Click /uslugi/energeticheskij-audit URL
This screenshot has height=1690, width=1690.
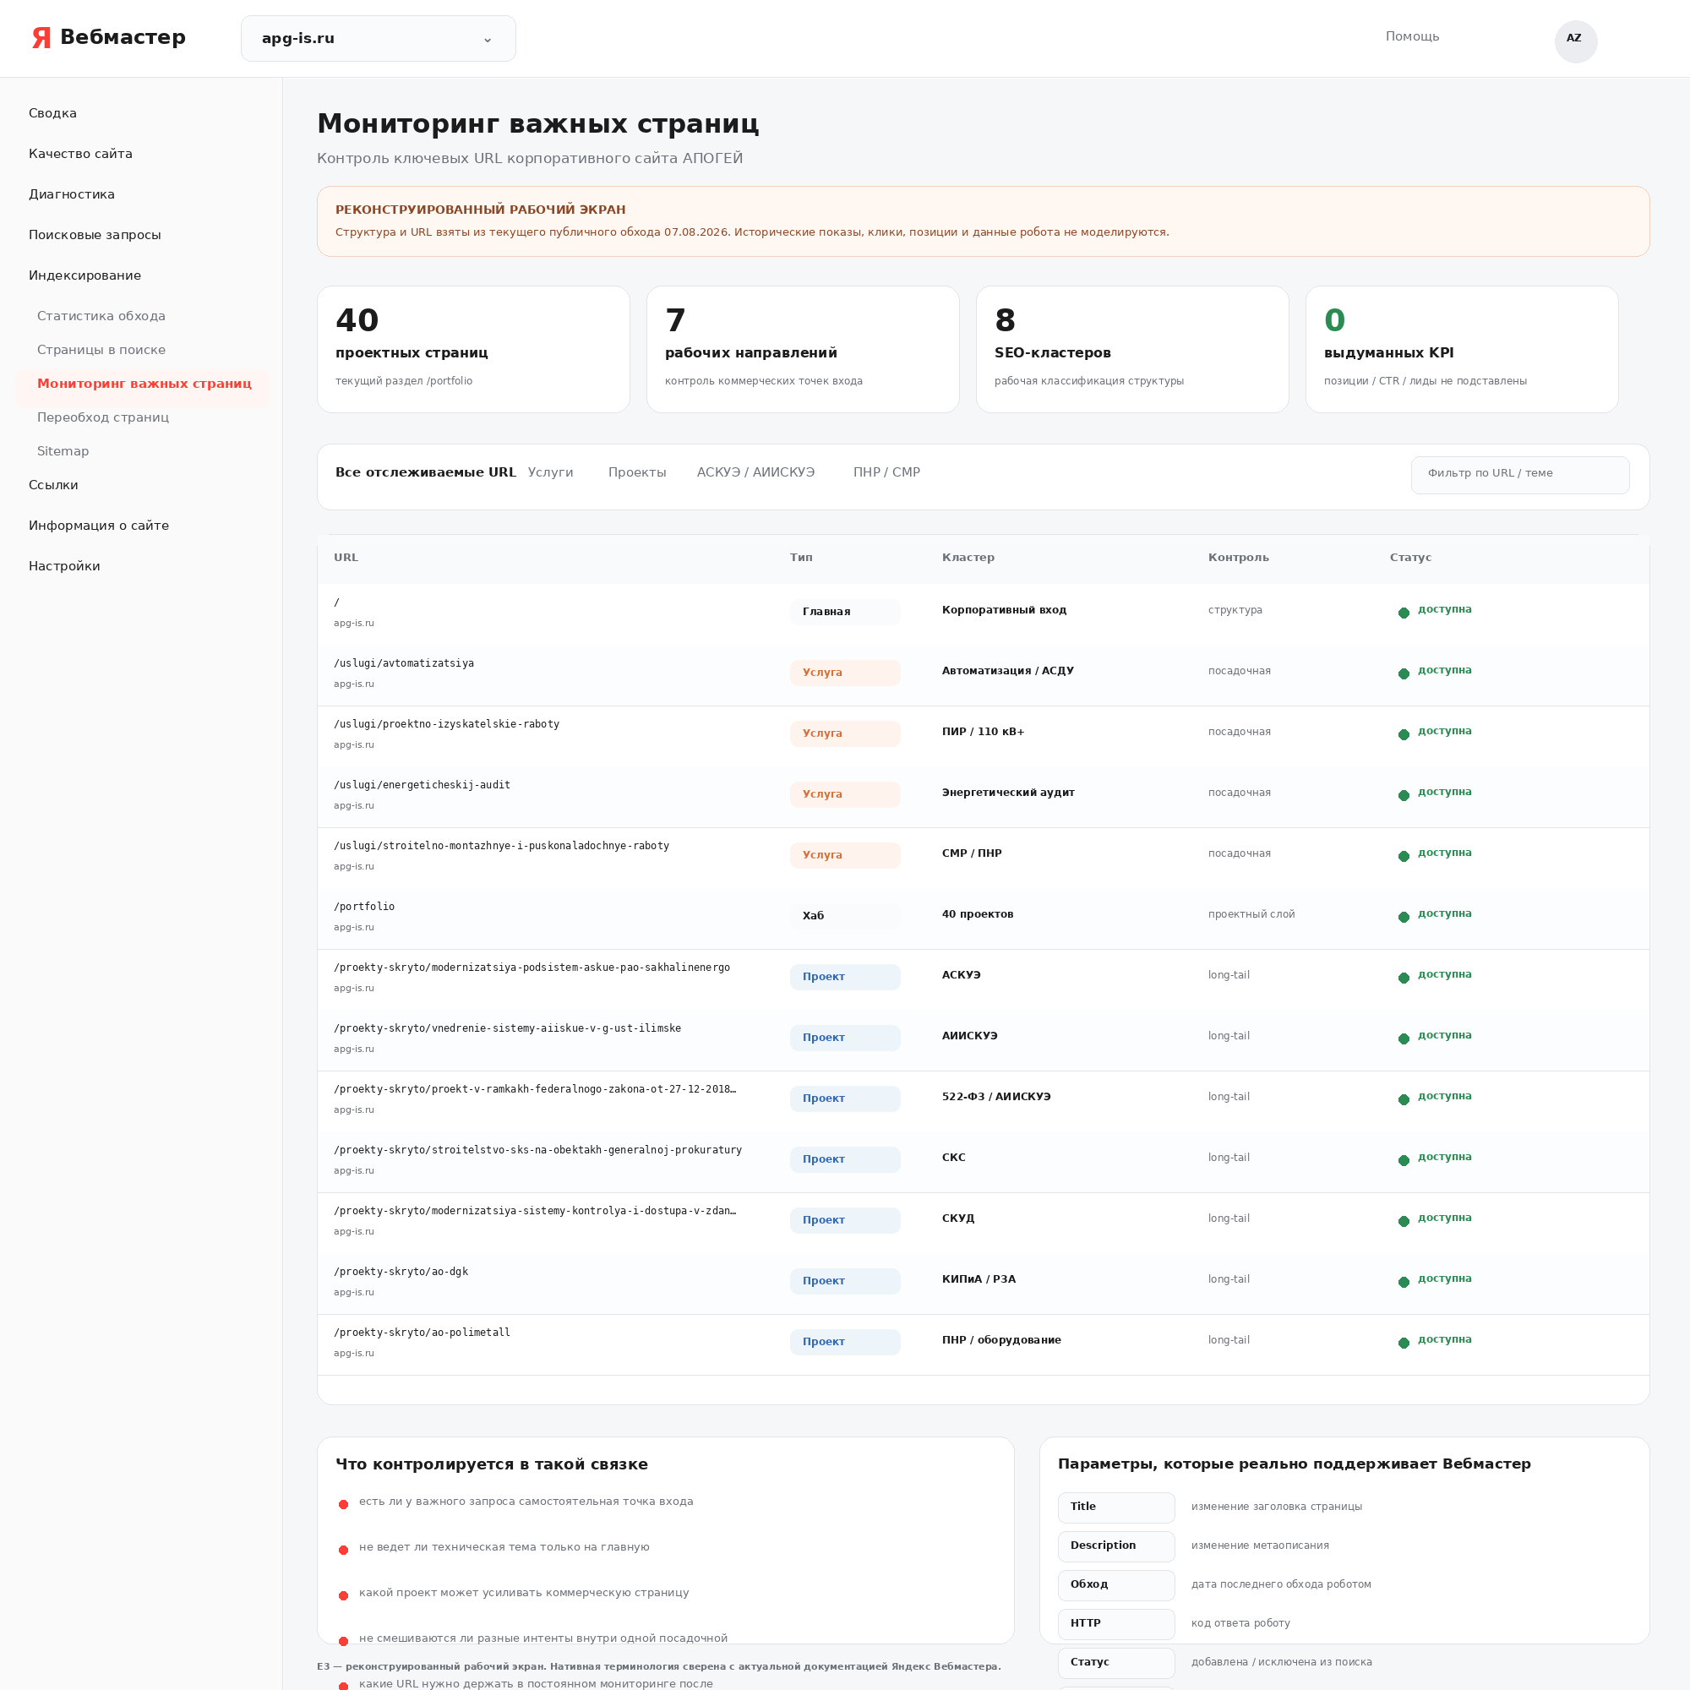(422, 785)
